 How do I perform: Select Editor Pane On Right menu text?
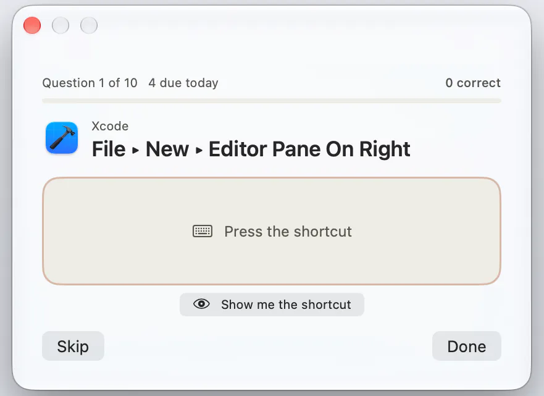pos(309,150)
